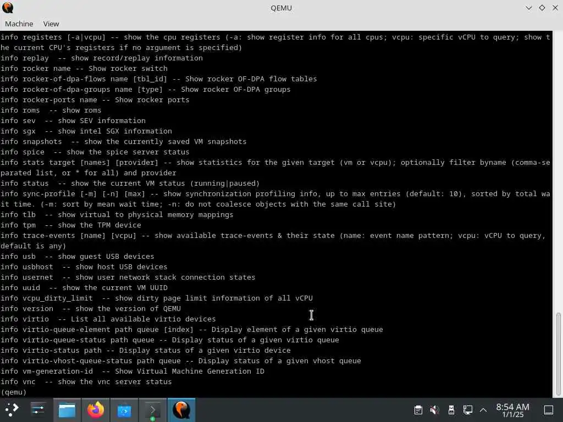The image size is (563, 422).
Task: Click the 'info tlb' help line
Action: tap(117, 215)
